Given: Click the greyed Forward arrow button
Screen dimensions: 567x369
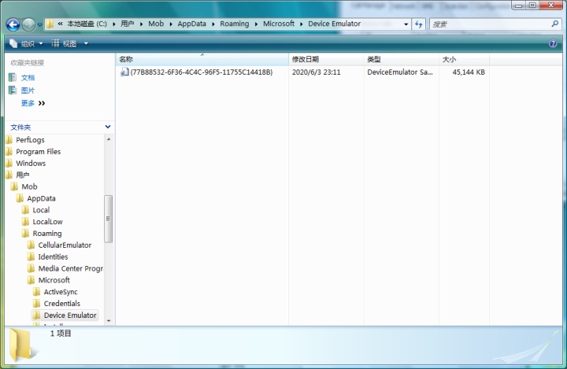Looking at the screenshot, I should (28, 24).
